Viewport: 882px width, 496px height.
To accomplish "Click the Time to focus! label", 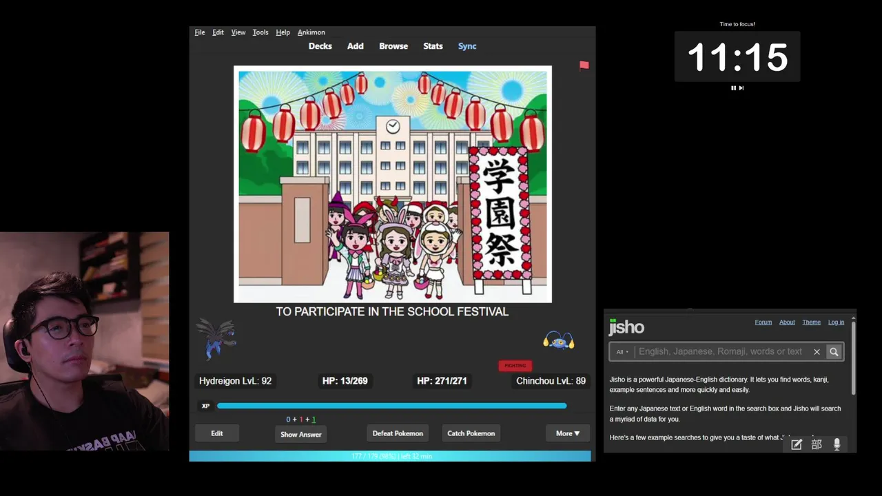I will tap(737, 24).
